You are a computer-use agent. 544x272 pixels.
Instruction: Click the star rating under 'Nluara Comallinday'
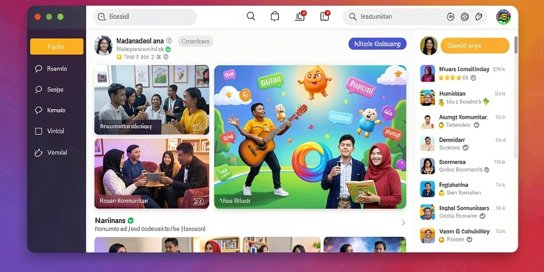(x=451, y=78)
